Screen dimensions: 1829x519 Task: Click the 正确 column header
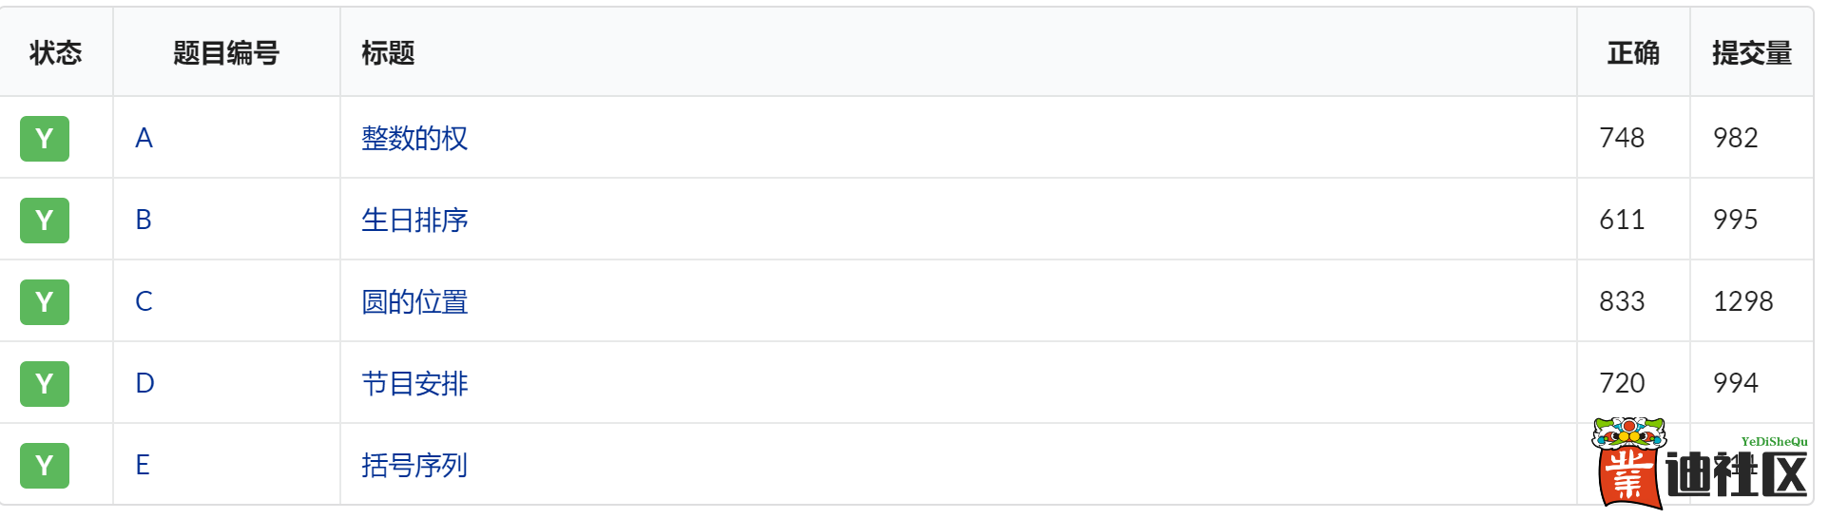click(x=1633, y=53)
